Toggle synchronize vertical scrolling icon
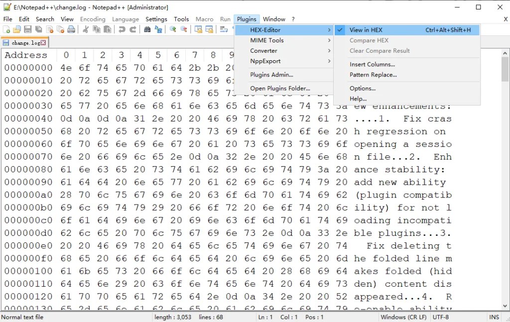Viewport: 510px width, 322px height. 198,29
